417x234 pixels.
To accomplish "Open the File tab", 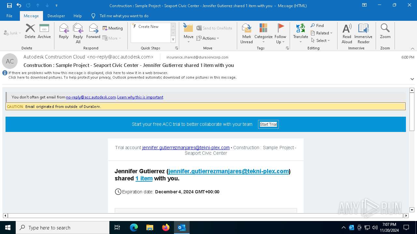I will click(x=9, y=16).
